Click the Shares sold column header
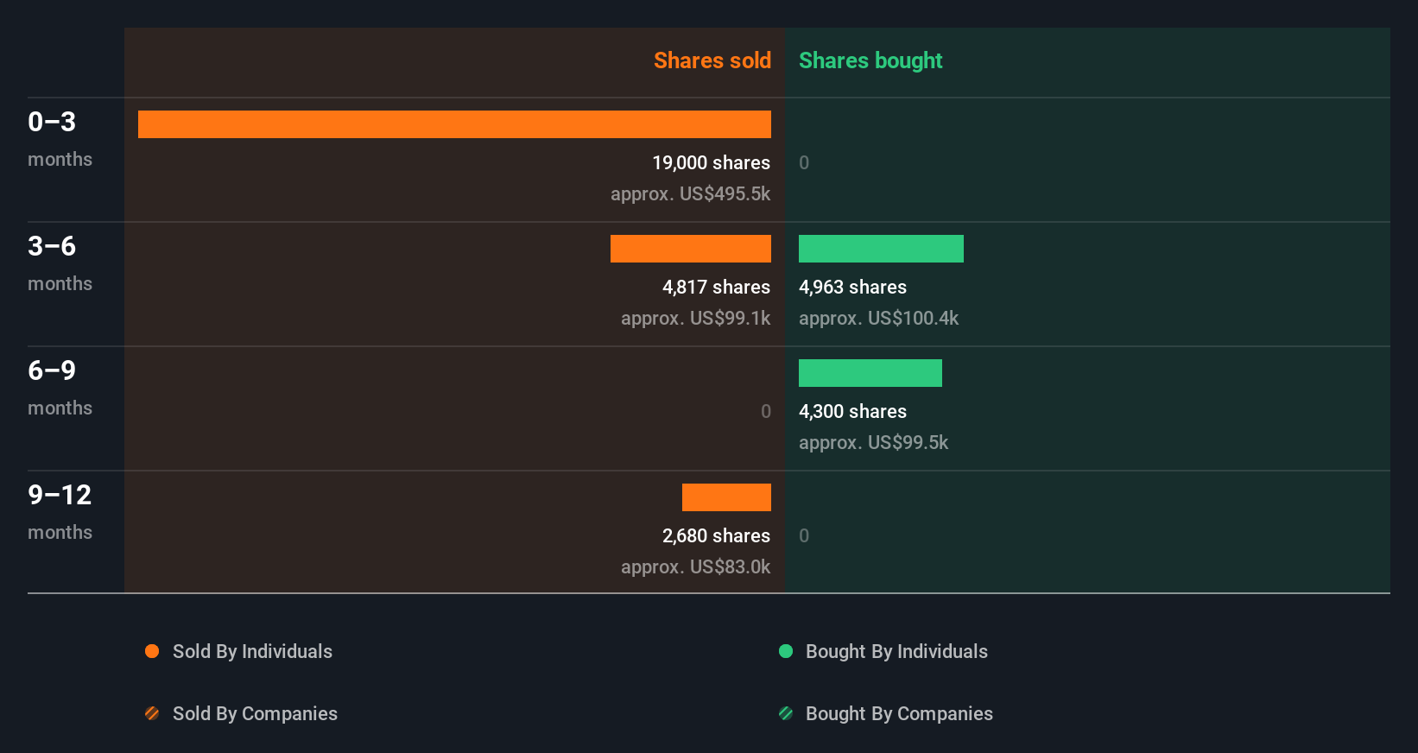This screenshot has width=1418, height=753. [x=712, y=60]
